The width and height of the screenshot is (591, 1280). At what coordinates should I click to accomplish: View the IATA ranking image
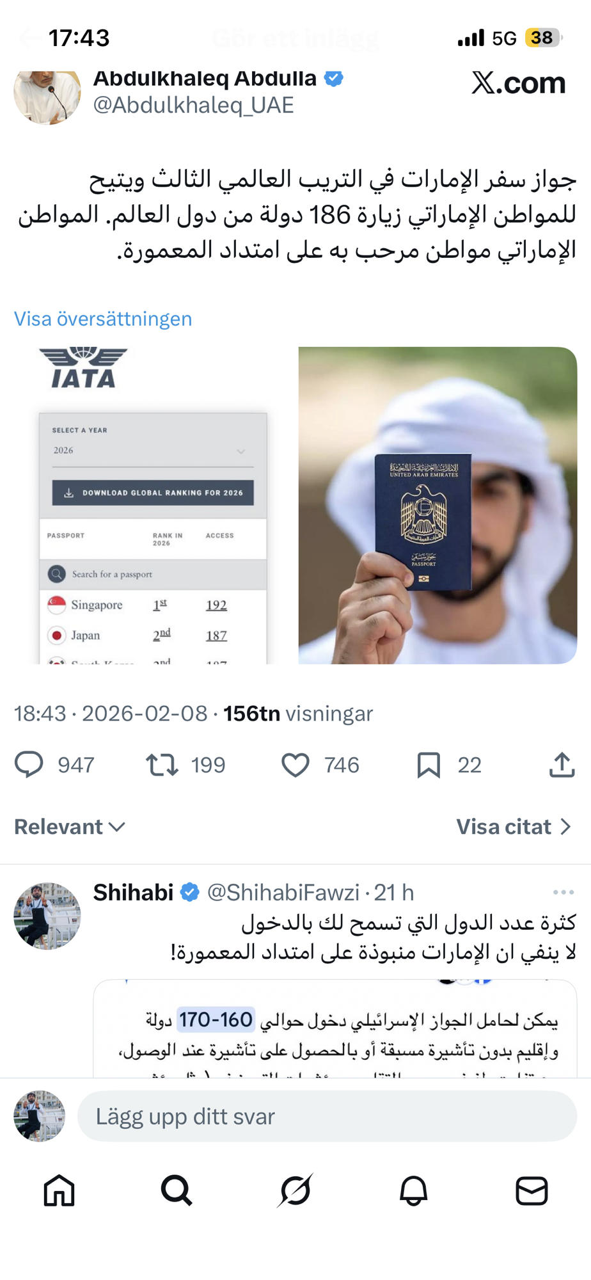click(x=153, y=505)
